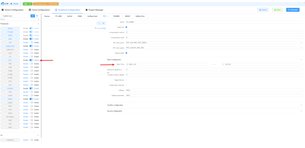Collapse the Peripherals list chevron

point(38,24)
